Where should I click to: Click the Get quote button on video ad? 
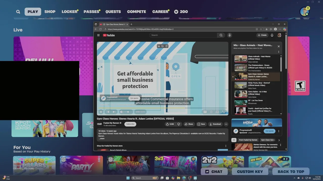134,98
